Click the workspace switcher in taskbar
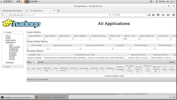Viewport: 177px width, 100px height. [172, 97]
